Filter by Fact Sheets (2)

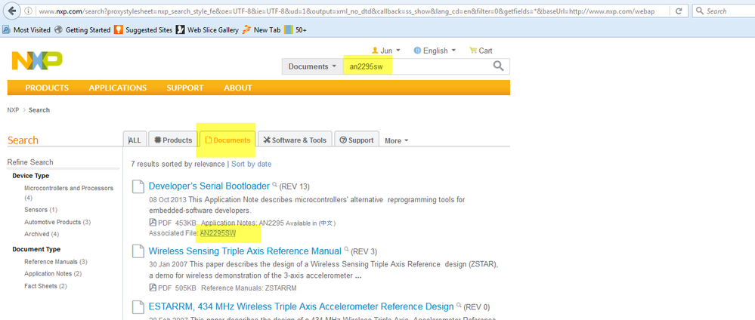pyautogui.click(x=45, y=286)
